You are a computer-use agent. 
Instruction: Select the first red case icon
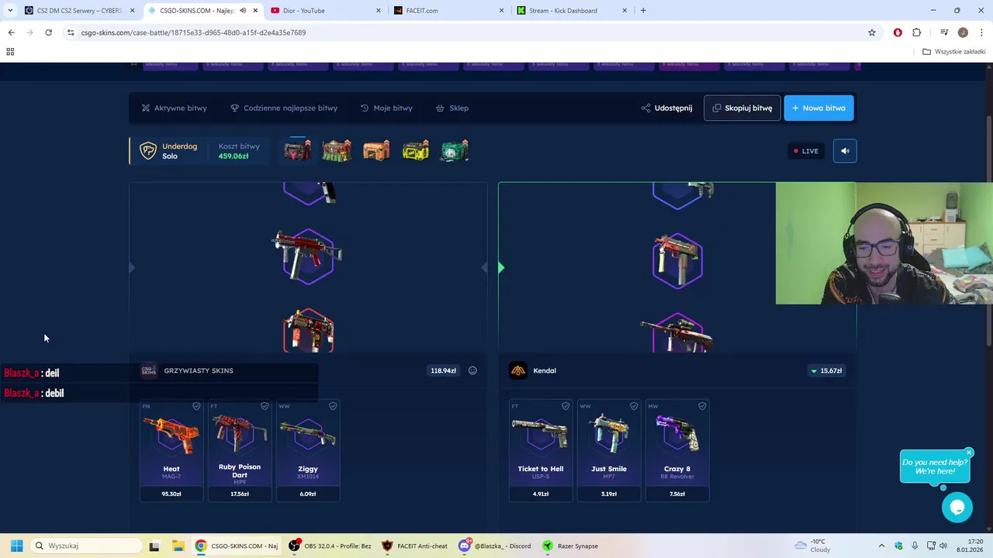298,150
